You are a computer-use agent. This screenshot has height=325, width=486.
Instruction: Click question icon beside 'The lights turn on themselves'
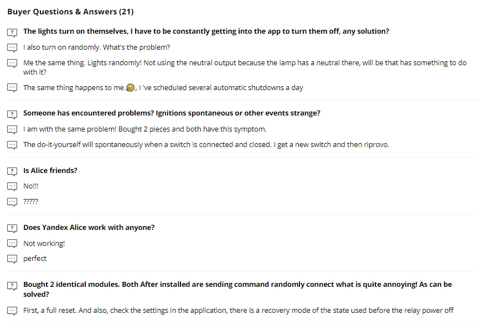12,32
